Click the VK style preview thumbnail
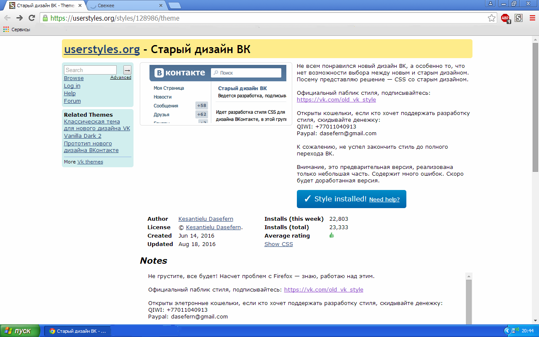The height and width of the screenshot is (337, 539). (216, 94)
